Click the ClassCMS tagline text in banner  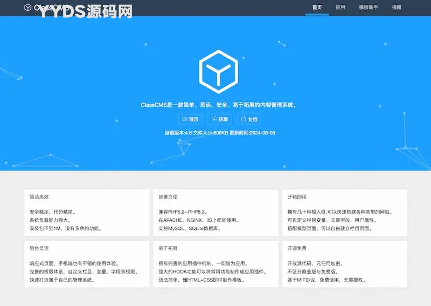coord(218,105)
